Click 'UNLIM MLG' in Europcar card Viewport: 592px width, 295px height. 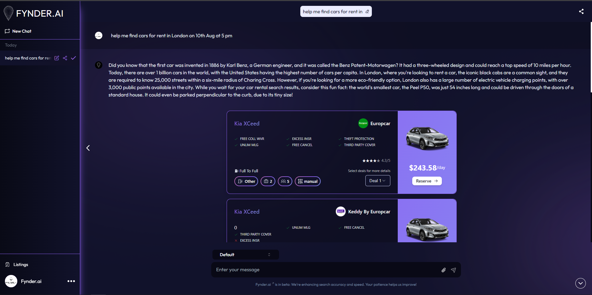pos(249,145)
